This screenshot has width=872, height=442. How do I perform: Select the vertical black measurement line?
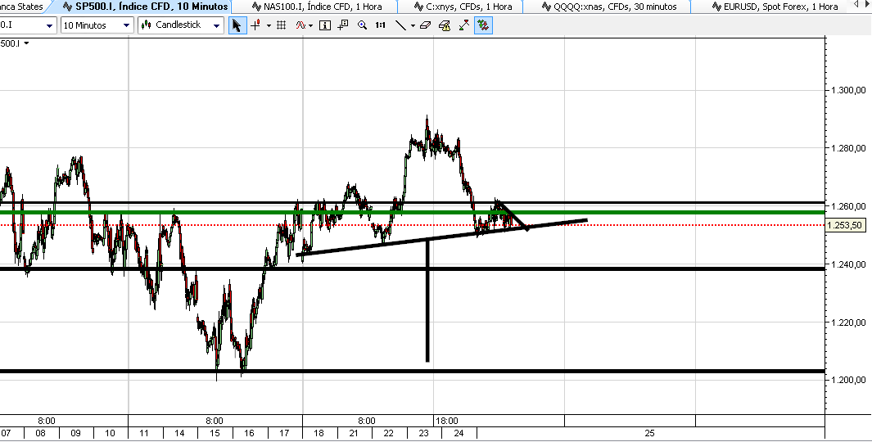427,300
